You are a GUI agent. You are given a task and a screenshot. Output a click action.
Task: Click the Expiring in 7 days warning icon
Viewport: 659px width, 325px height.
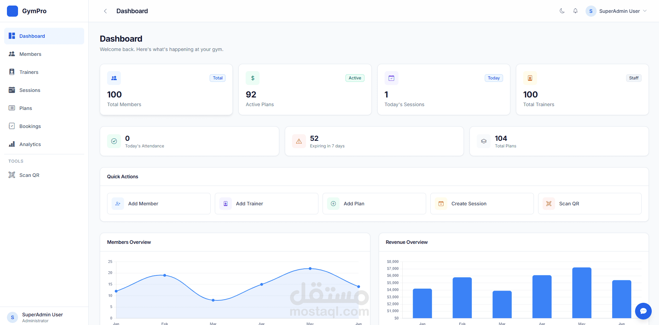[299, 141]
